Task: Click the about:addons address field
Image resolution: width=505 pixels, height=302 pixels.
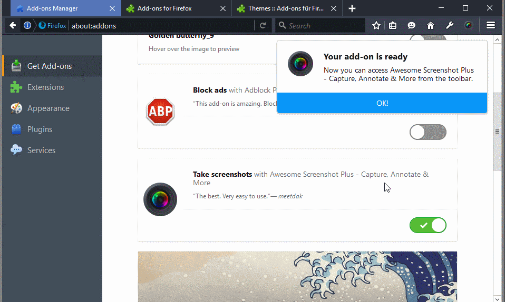Action: [x=161, y=26]
